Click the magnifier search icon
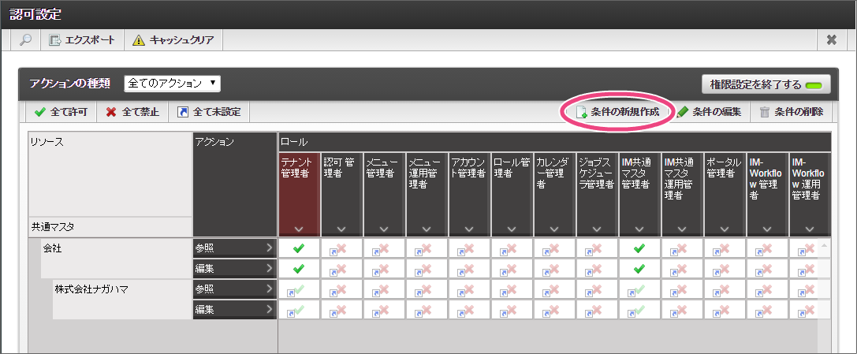This screenshot has height=354, width=857. tap(24, 40)
